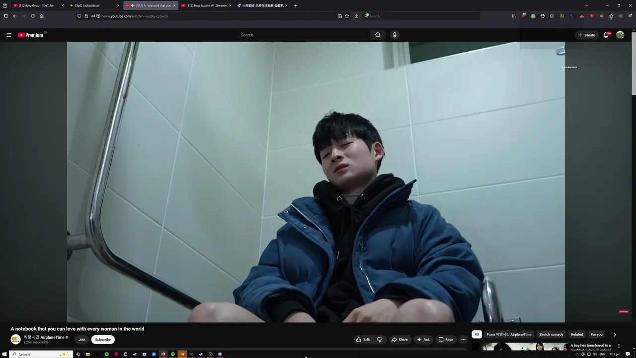Open tracking protection shield info
Image resolution: width=636 pixels, height=358 pixels.
click(79, 16)
